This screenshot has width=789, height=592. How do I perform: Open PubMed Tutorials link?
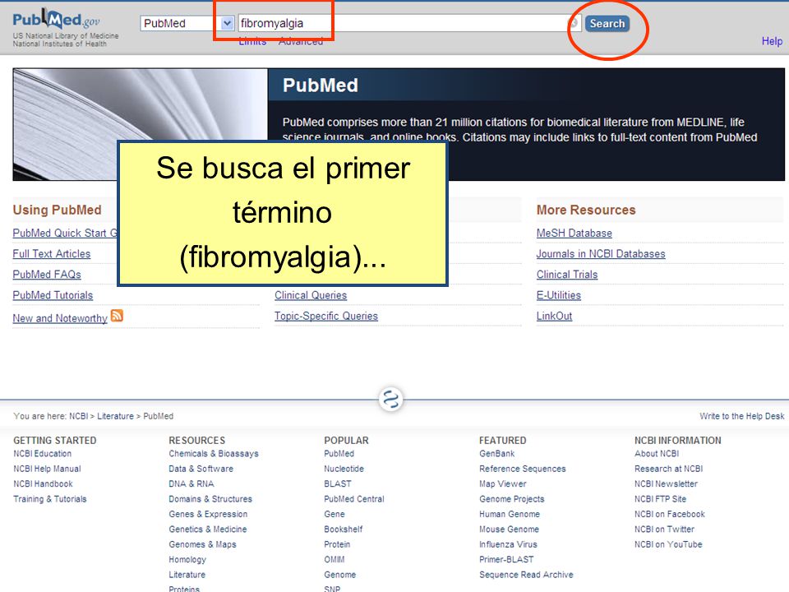click(x=53, y=295)
